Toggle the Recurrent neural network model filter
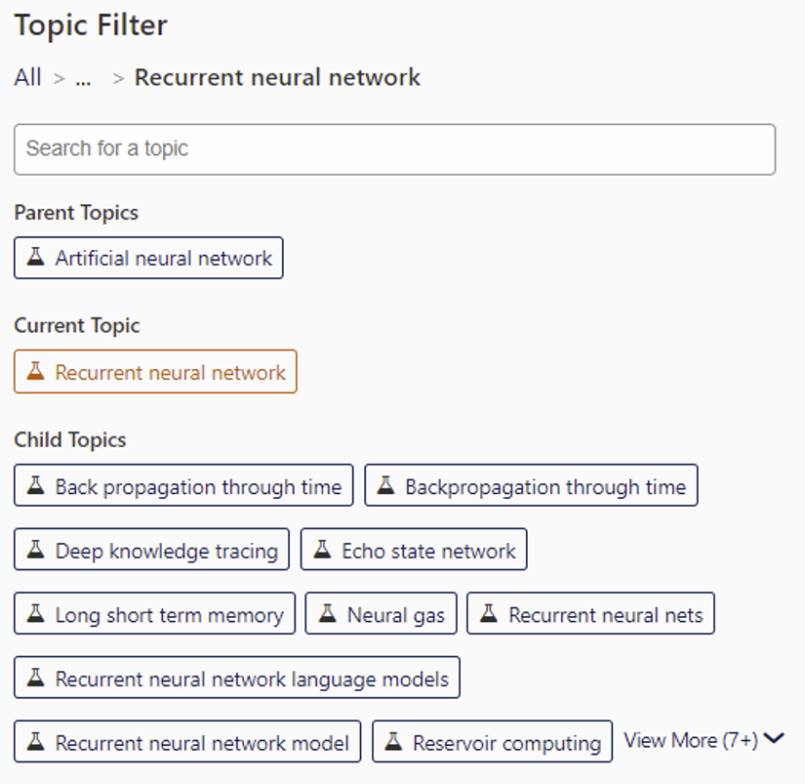 [x=185, y=742]
